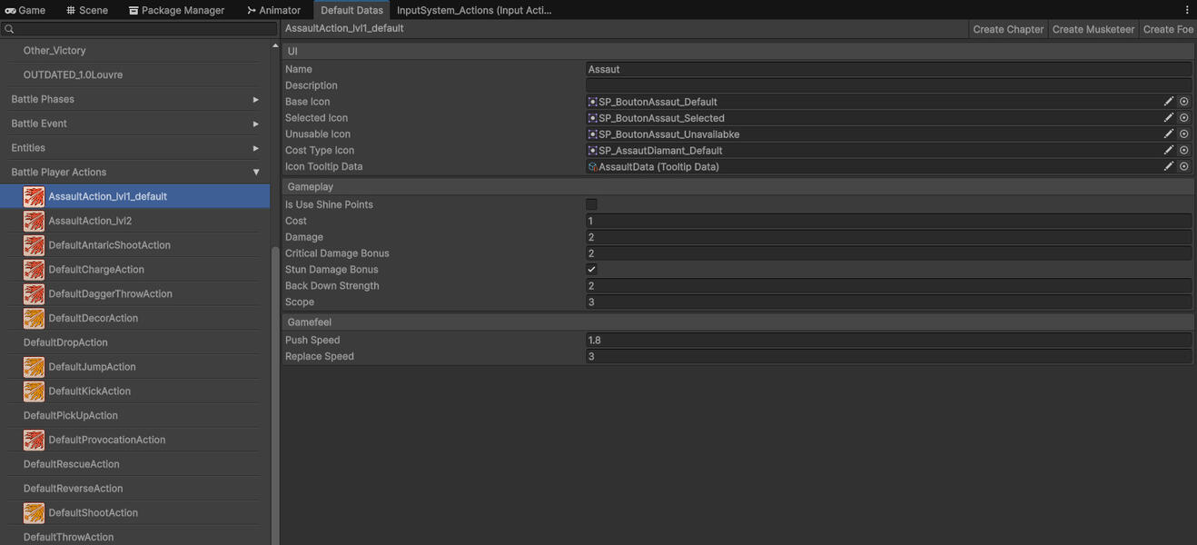
Task: Switch to the Animator tab
Action: (x=273, y=10)
